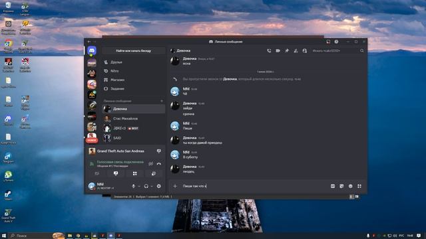Open the Recycle Bin desktop icon
The width and height of the screenshot is (426, 239).
(8, 7)
